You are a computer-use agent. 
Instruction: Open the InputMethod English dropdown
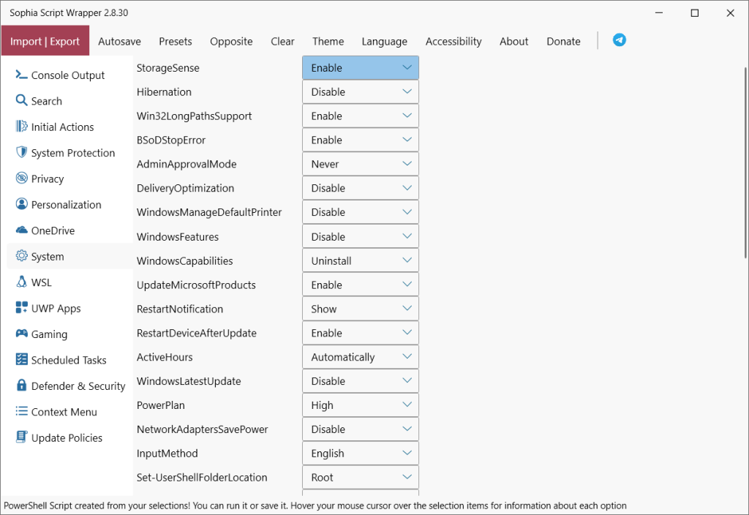click(361, 454)
